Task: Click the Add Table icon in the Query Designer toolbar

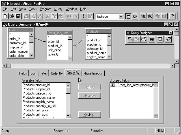Action: [x=130, y=39]
